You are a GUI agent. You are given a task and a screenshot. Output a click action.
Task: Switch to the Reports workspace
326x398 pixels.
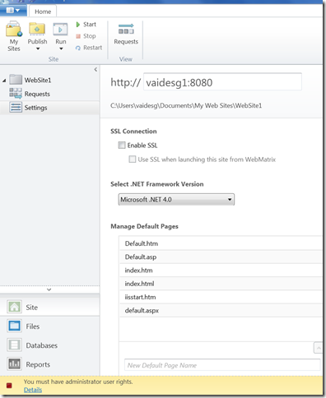[x=49, y=364]
